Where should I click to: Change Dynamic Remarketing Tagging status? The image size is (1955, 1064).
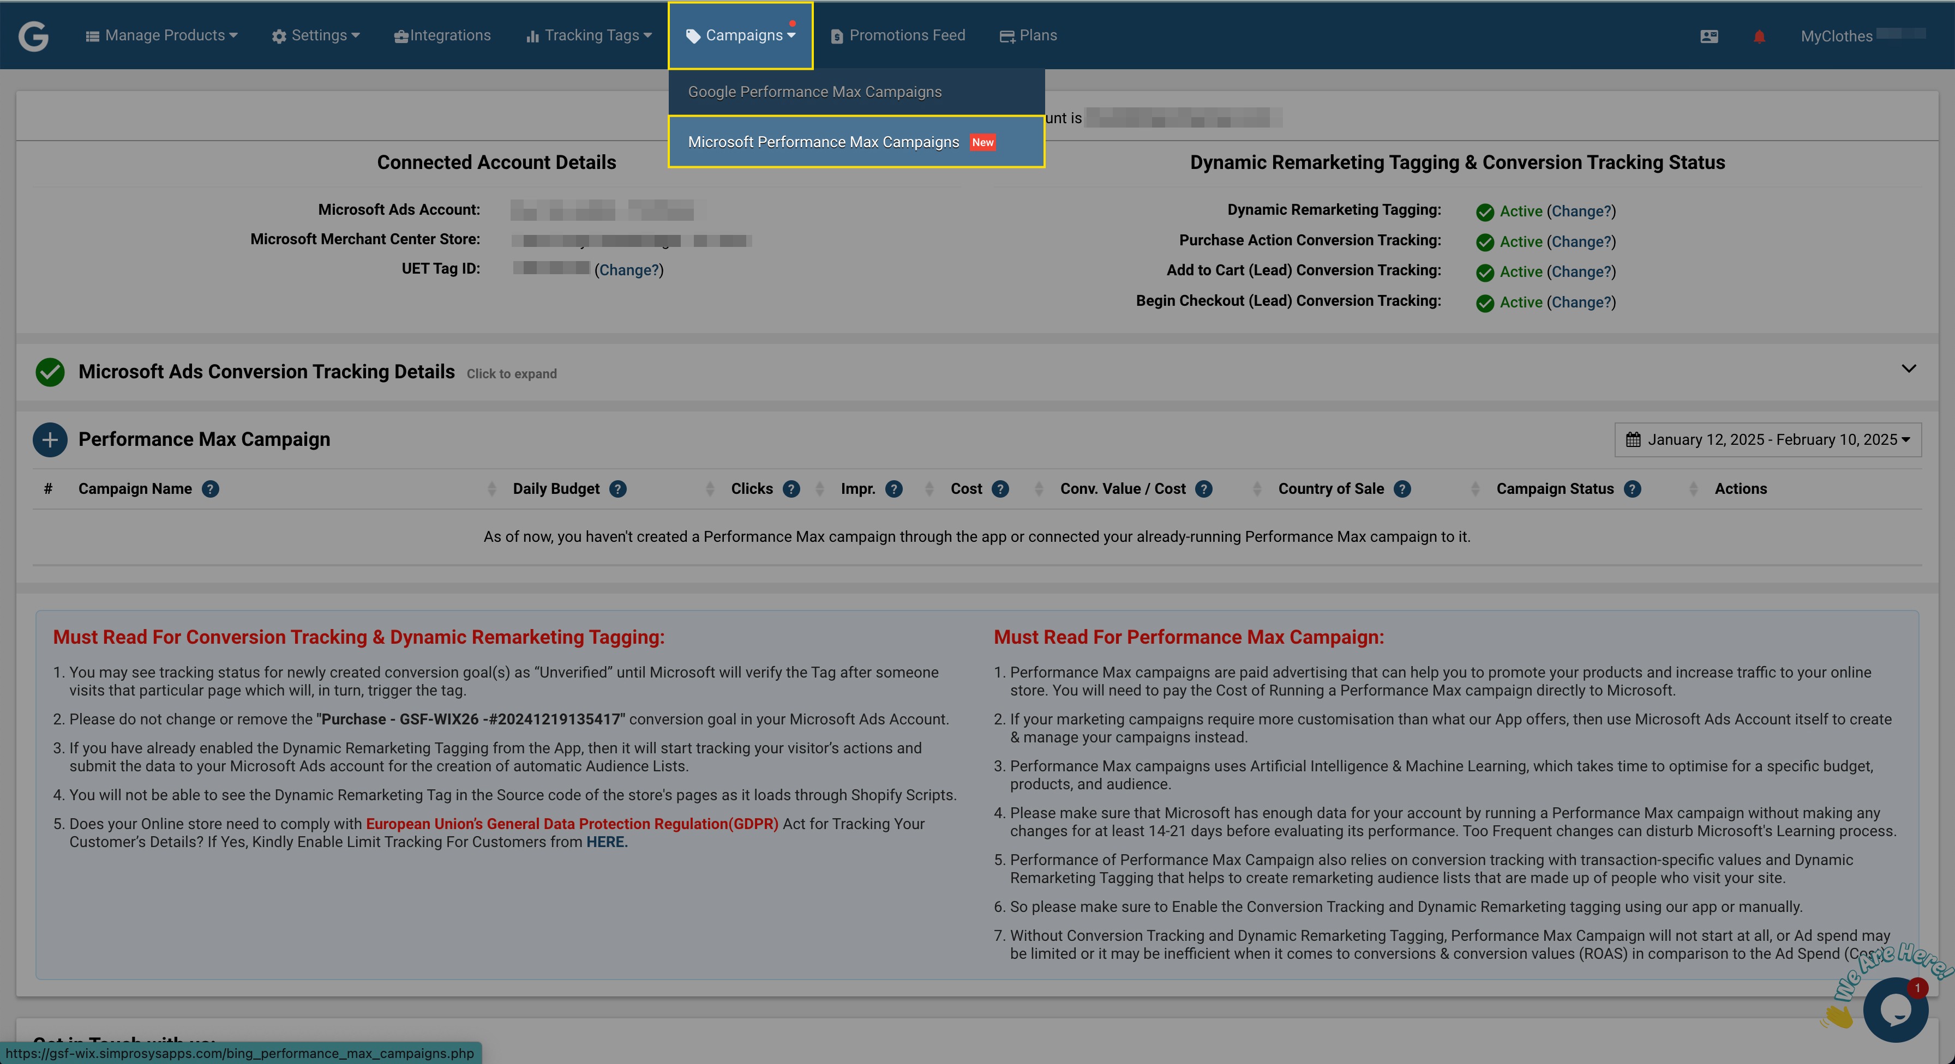click(1581, 211)
